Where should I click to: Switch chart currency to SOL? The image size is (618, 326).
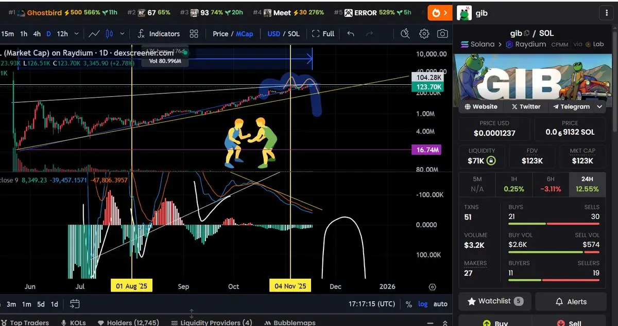(x=294, y=34)
